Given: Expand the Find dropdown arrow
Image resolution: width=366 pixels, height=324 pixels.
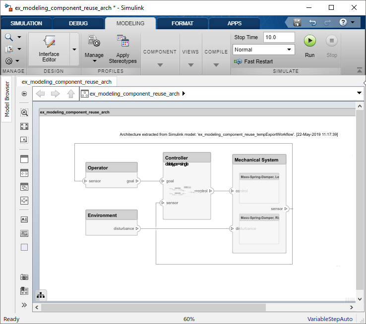Looking at the screenshot, I should coord(19,37).
